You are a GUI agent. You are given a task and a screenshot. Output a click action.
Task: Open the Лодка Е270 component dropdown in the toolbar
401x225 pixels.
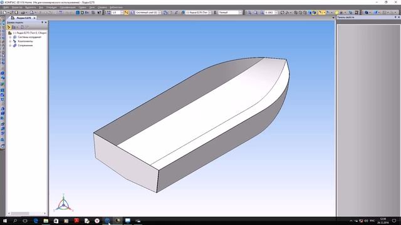(210, 12)
